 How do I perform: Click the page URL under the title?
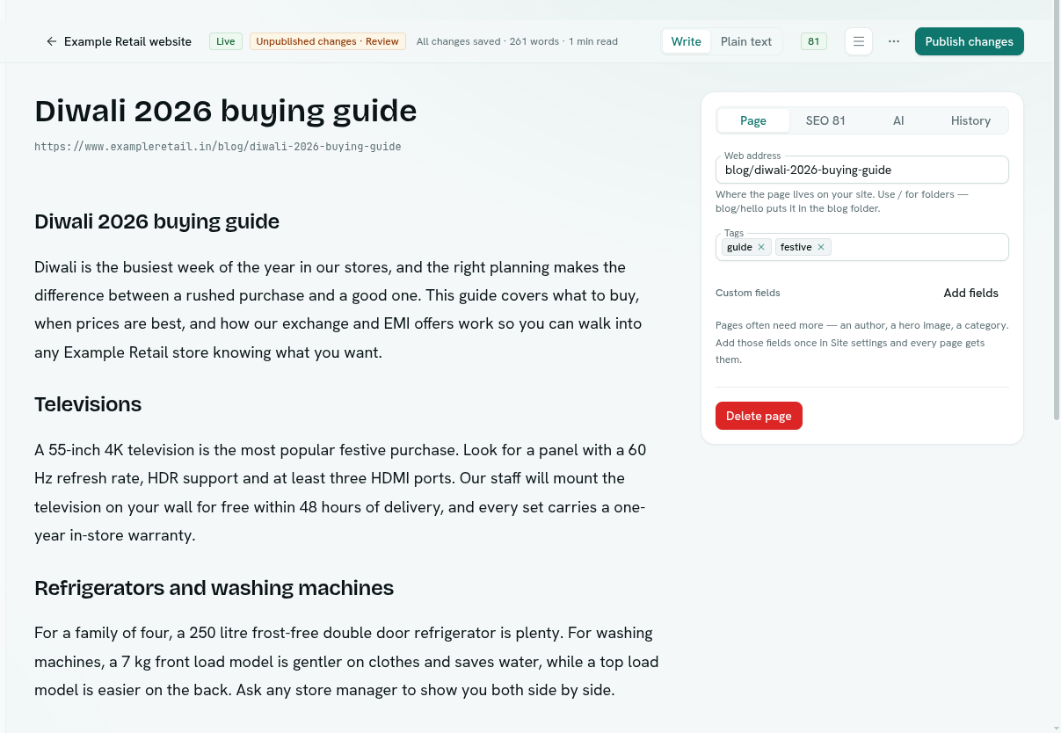[218, 147]
